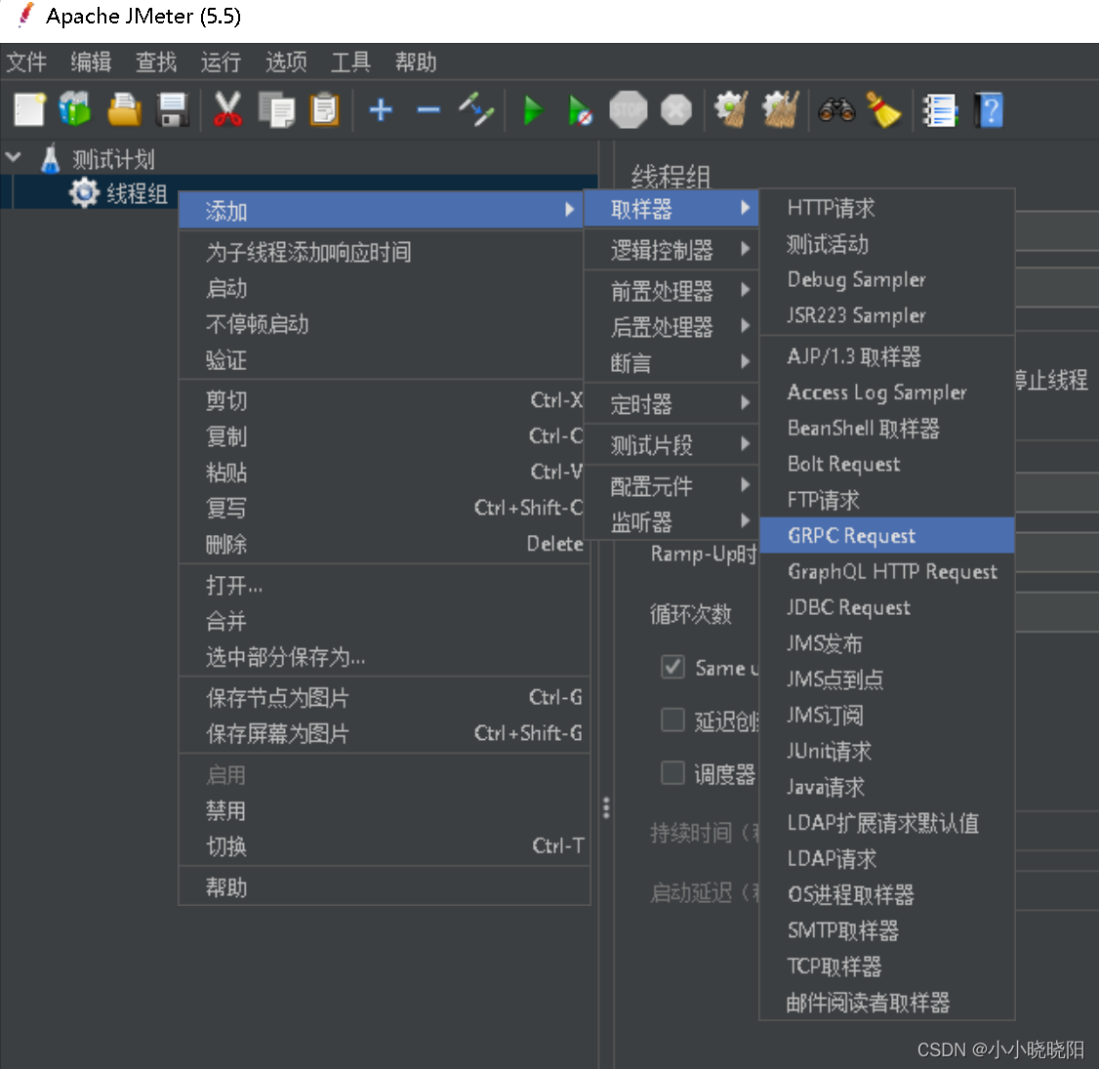Viewport: 1099px width, 1069px height.
Task: Open the 前置处理器 submenu
Action: coord(672,290)
